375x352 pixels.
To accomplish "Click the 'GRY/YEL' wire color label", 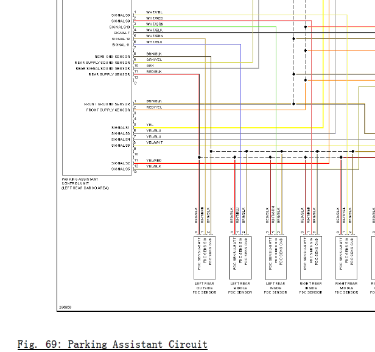I will tap(154, 60).
